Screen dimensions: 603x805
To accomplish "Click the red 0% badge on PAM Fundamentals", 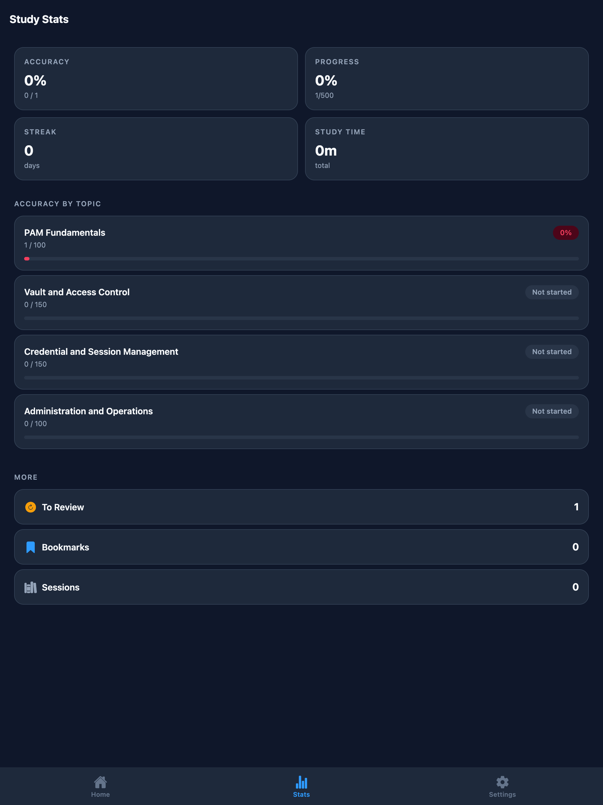I will pyautogui.click(x=566, y=232).
